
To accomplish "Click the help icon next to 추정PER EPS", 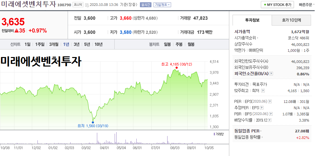I will [x=261, y=108].
